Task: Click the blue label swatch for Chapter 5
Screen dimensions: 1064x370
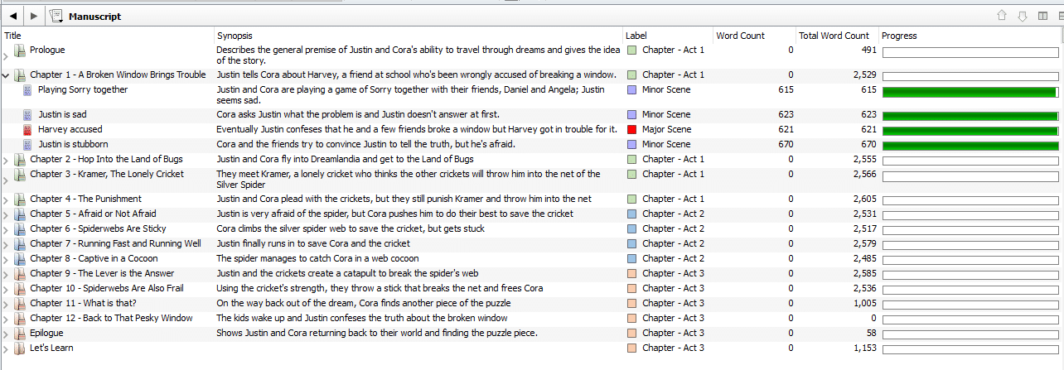Action: pos(632,214)
